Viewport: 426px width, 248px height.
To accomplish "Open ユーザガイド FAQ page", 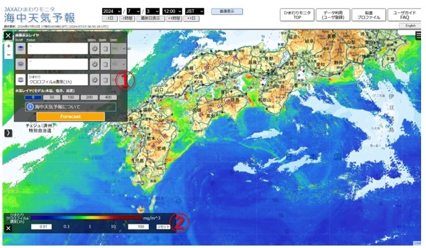I will click(404, 15).
